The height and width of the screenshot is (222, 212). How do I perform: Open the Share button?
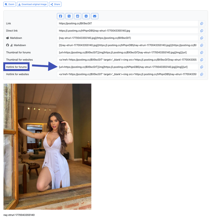point(55,4)
